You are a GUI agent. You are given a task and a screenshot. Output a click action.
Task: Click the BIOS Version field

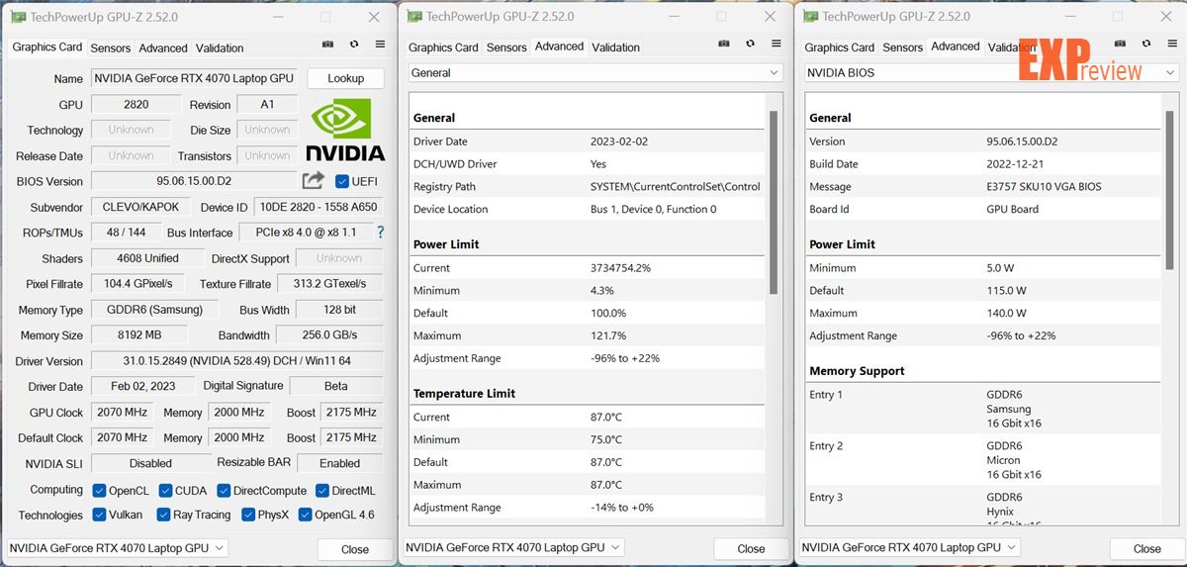pos(194,181)
